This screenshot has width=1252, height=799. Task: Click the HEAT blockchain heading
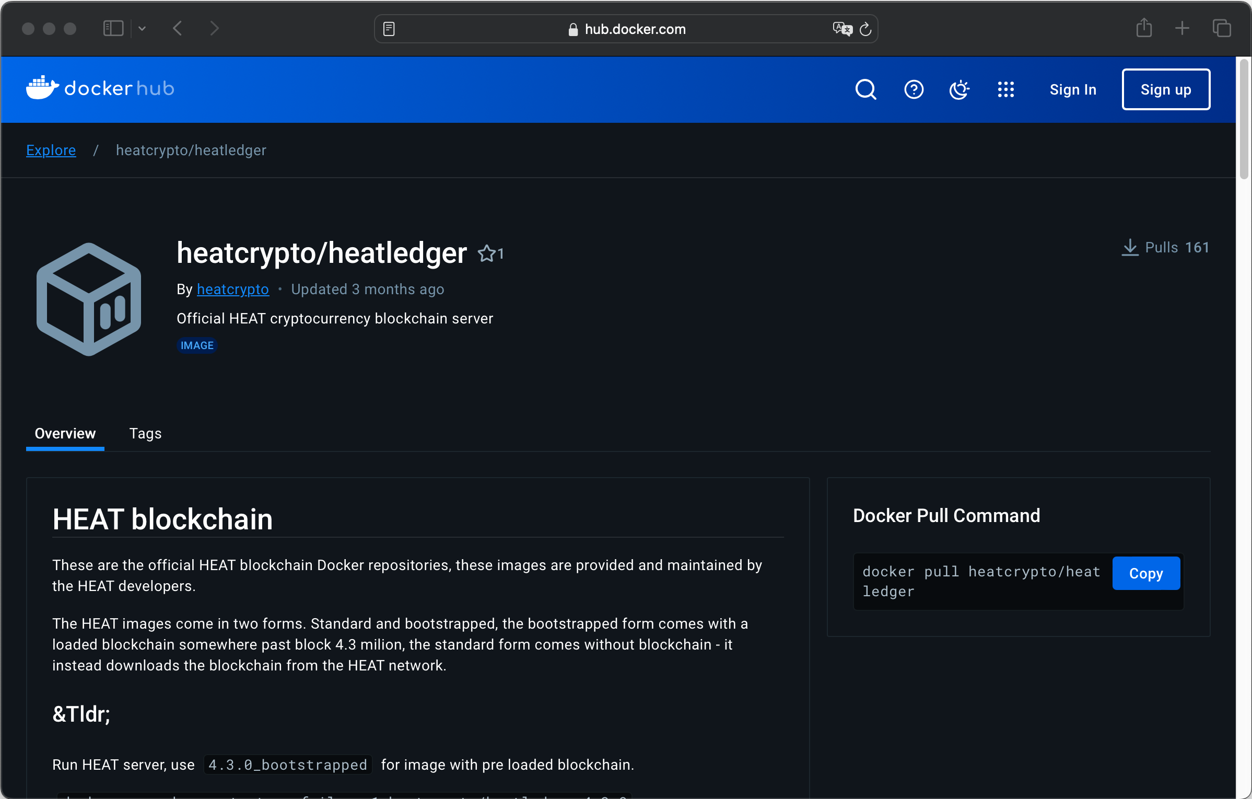162,519
